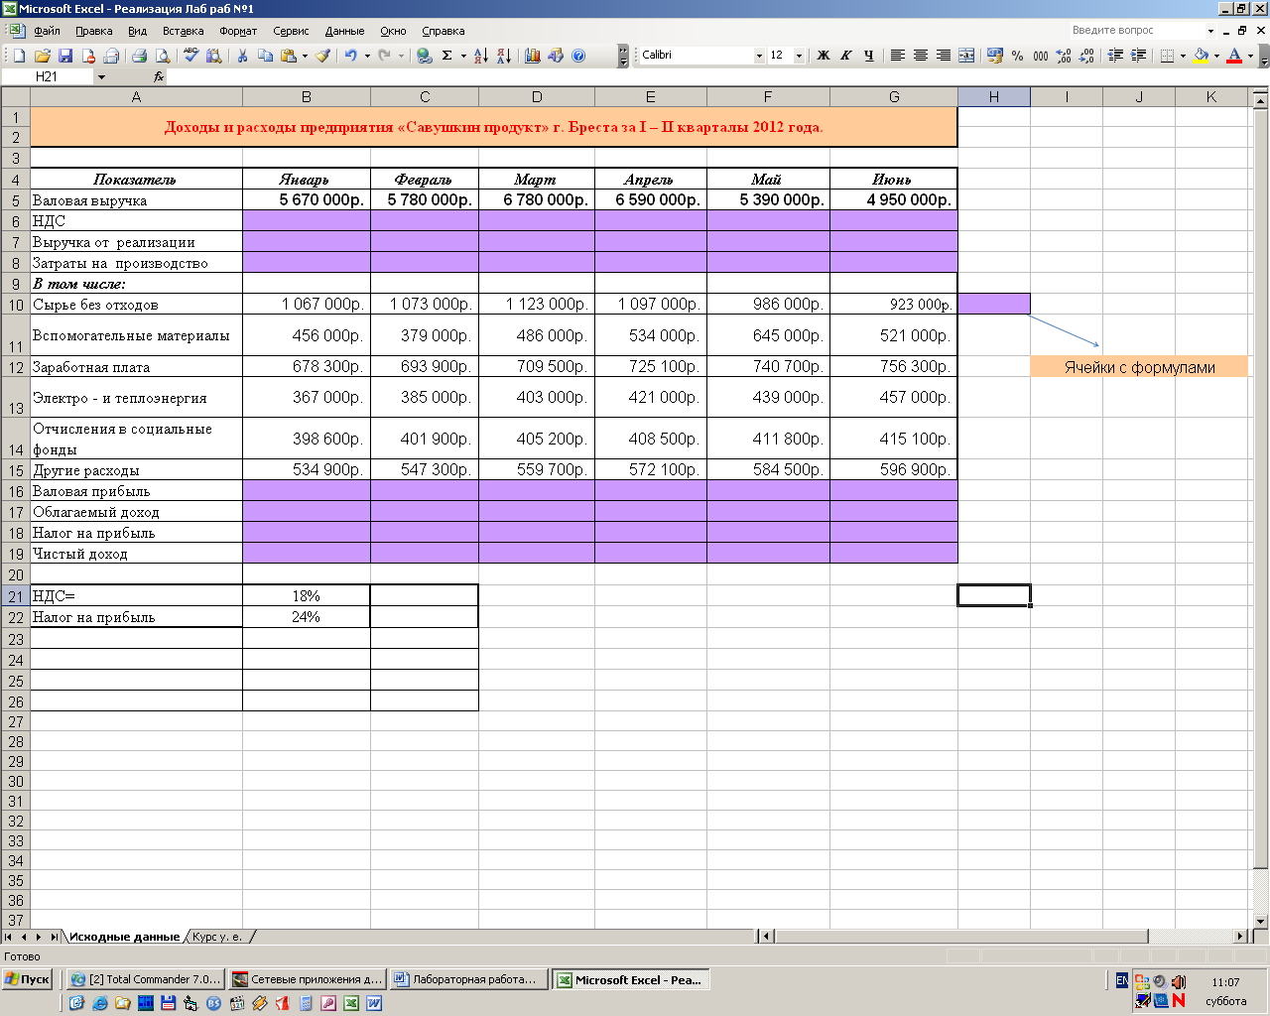The image size is (1270, 1016).
Task: Decrease decimal places
Action: (1086, 56)
